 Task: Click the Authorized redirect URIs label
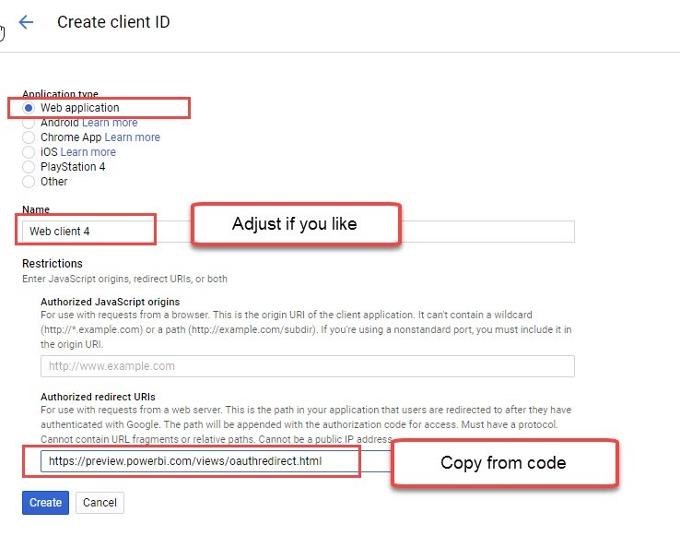coord(98,397)
